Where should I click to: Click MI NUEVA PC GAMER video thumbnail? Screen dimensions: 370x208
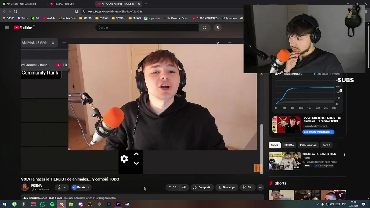click(x=285, y=161)
